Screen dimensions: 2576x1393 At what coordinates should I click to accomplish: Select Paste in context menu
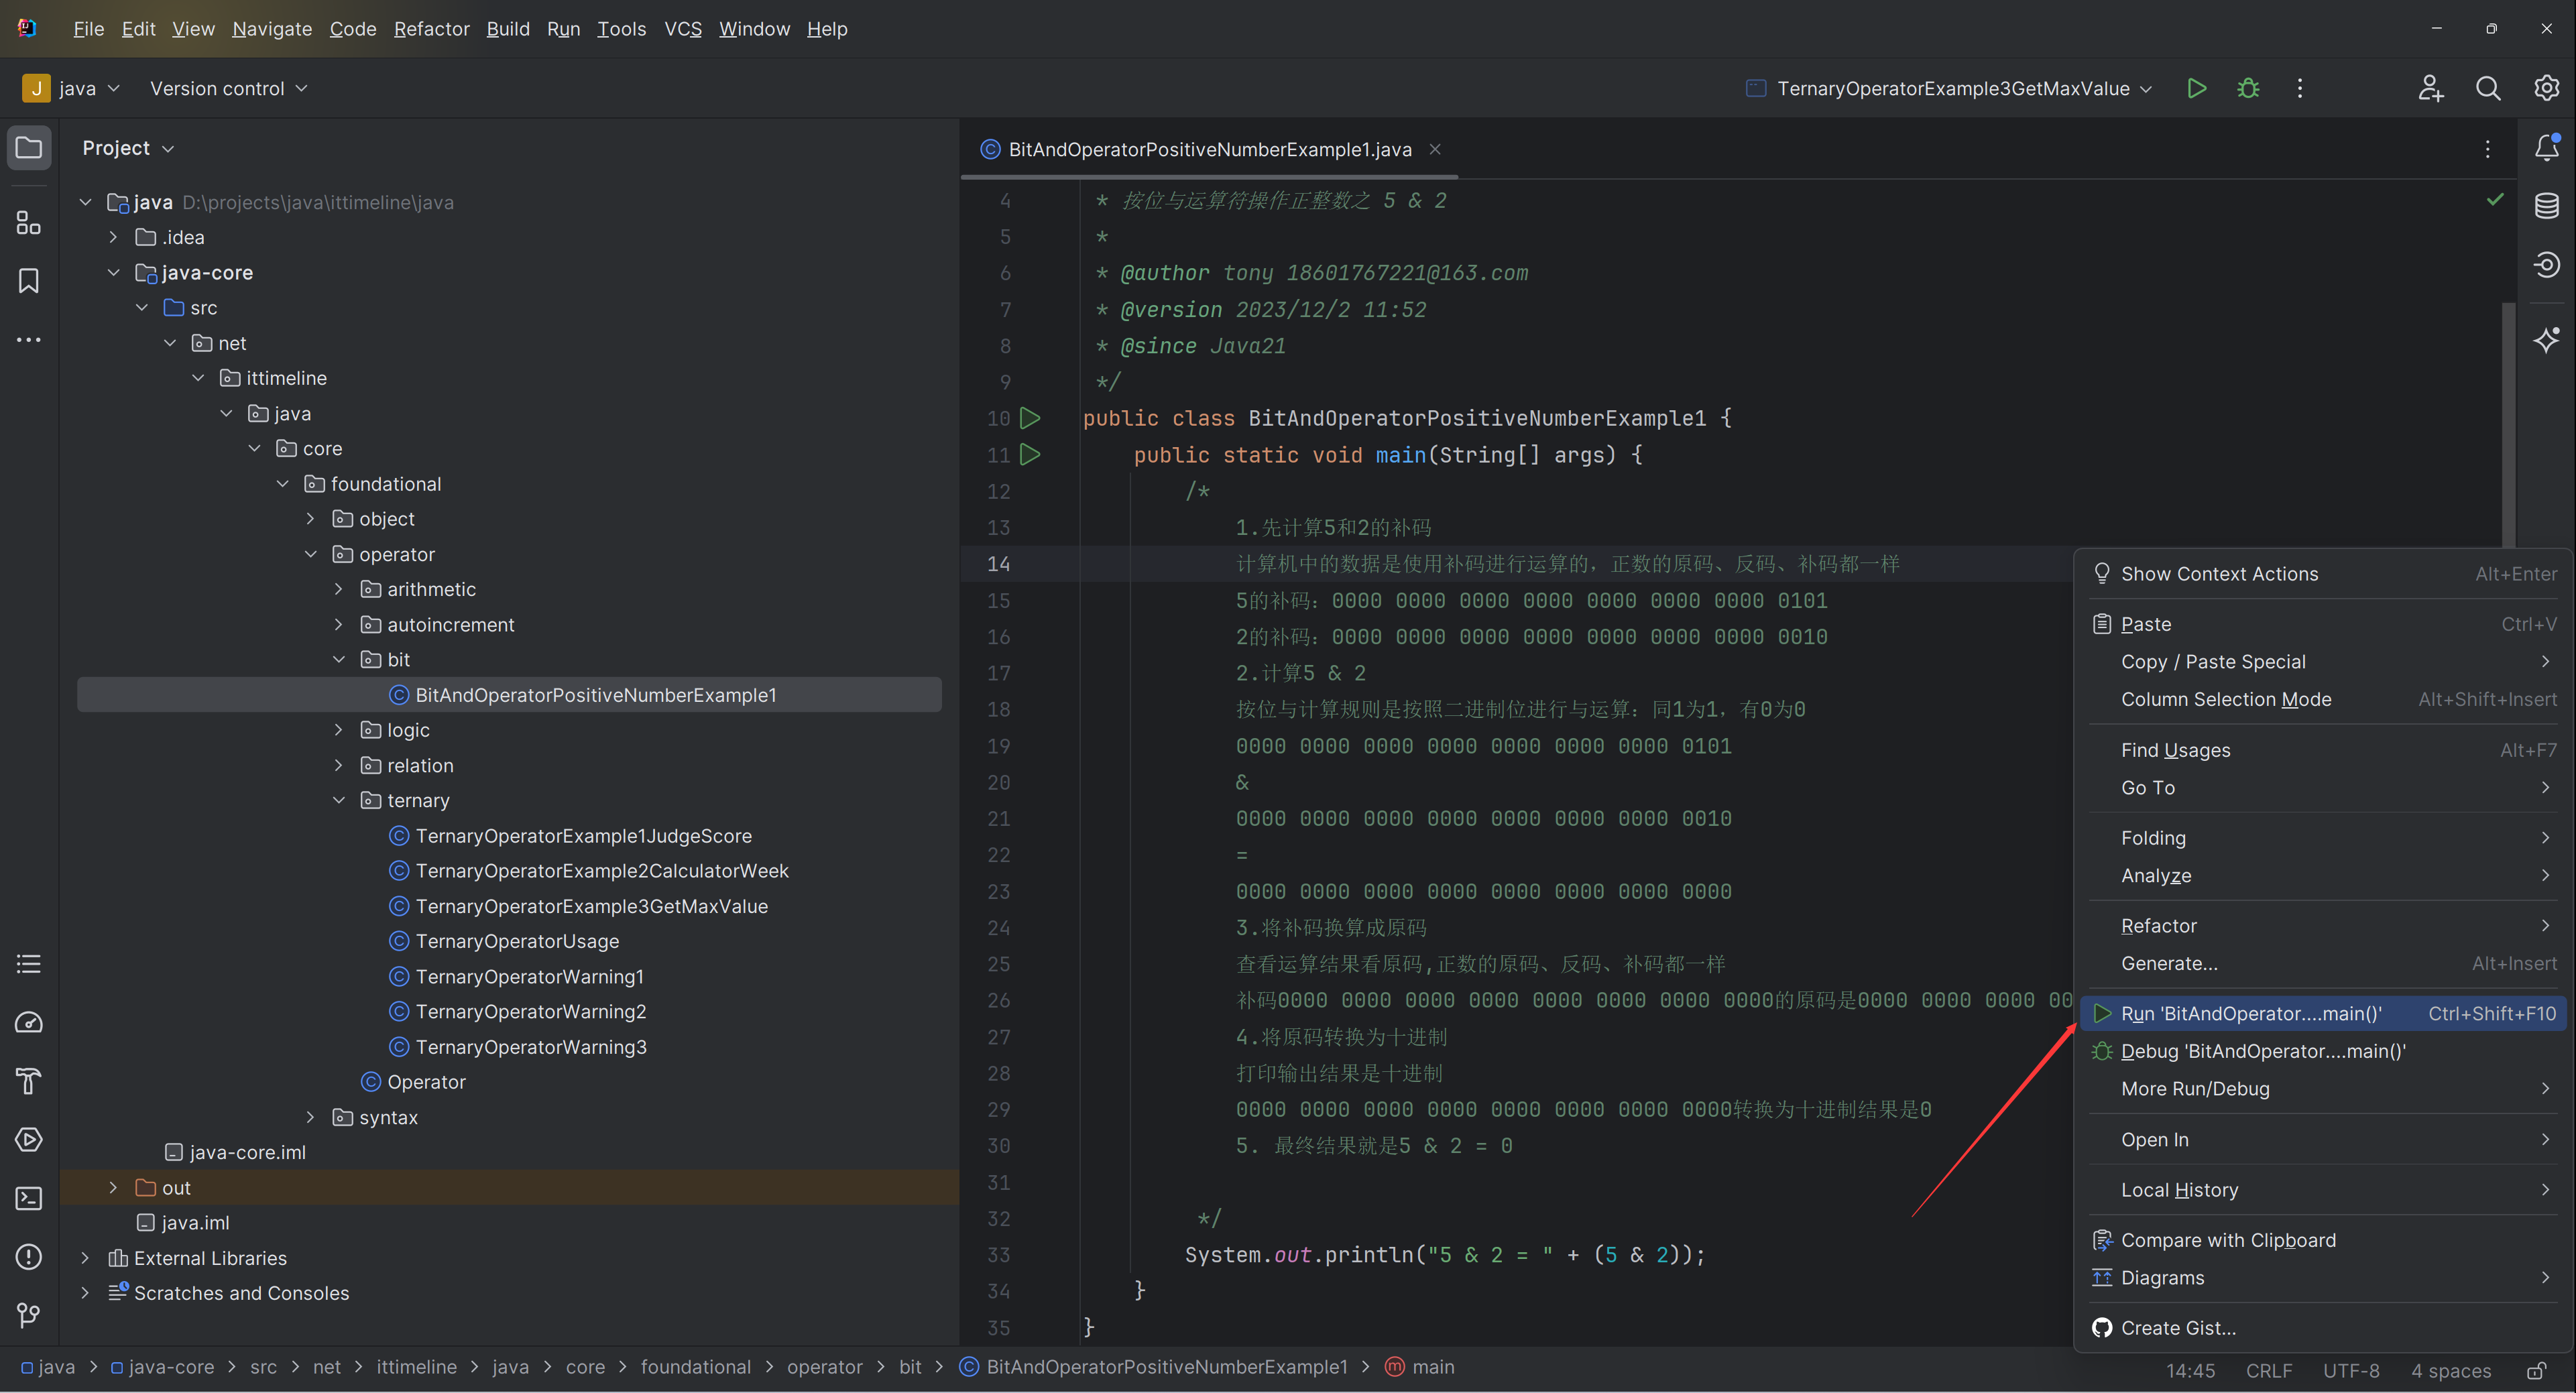coord(2324,624)
